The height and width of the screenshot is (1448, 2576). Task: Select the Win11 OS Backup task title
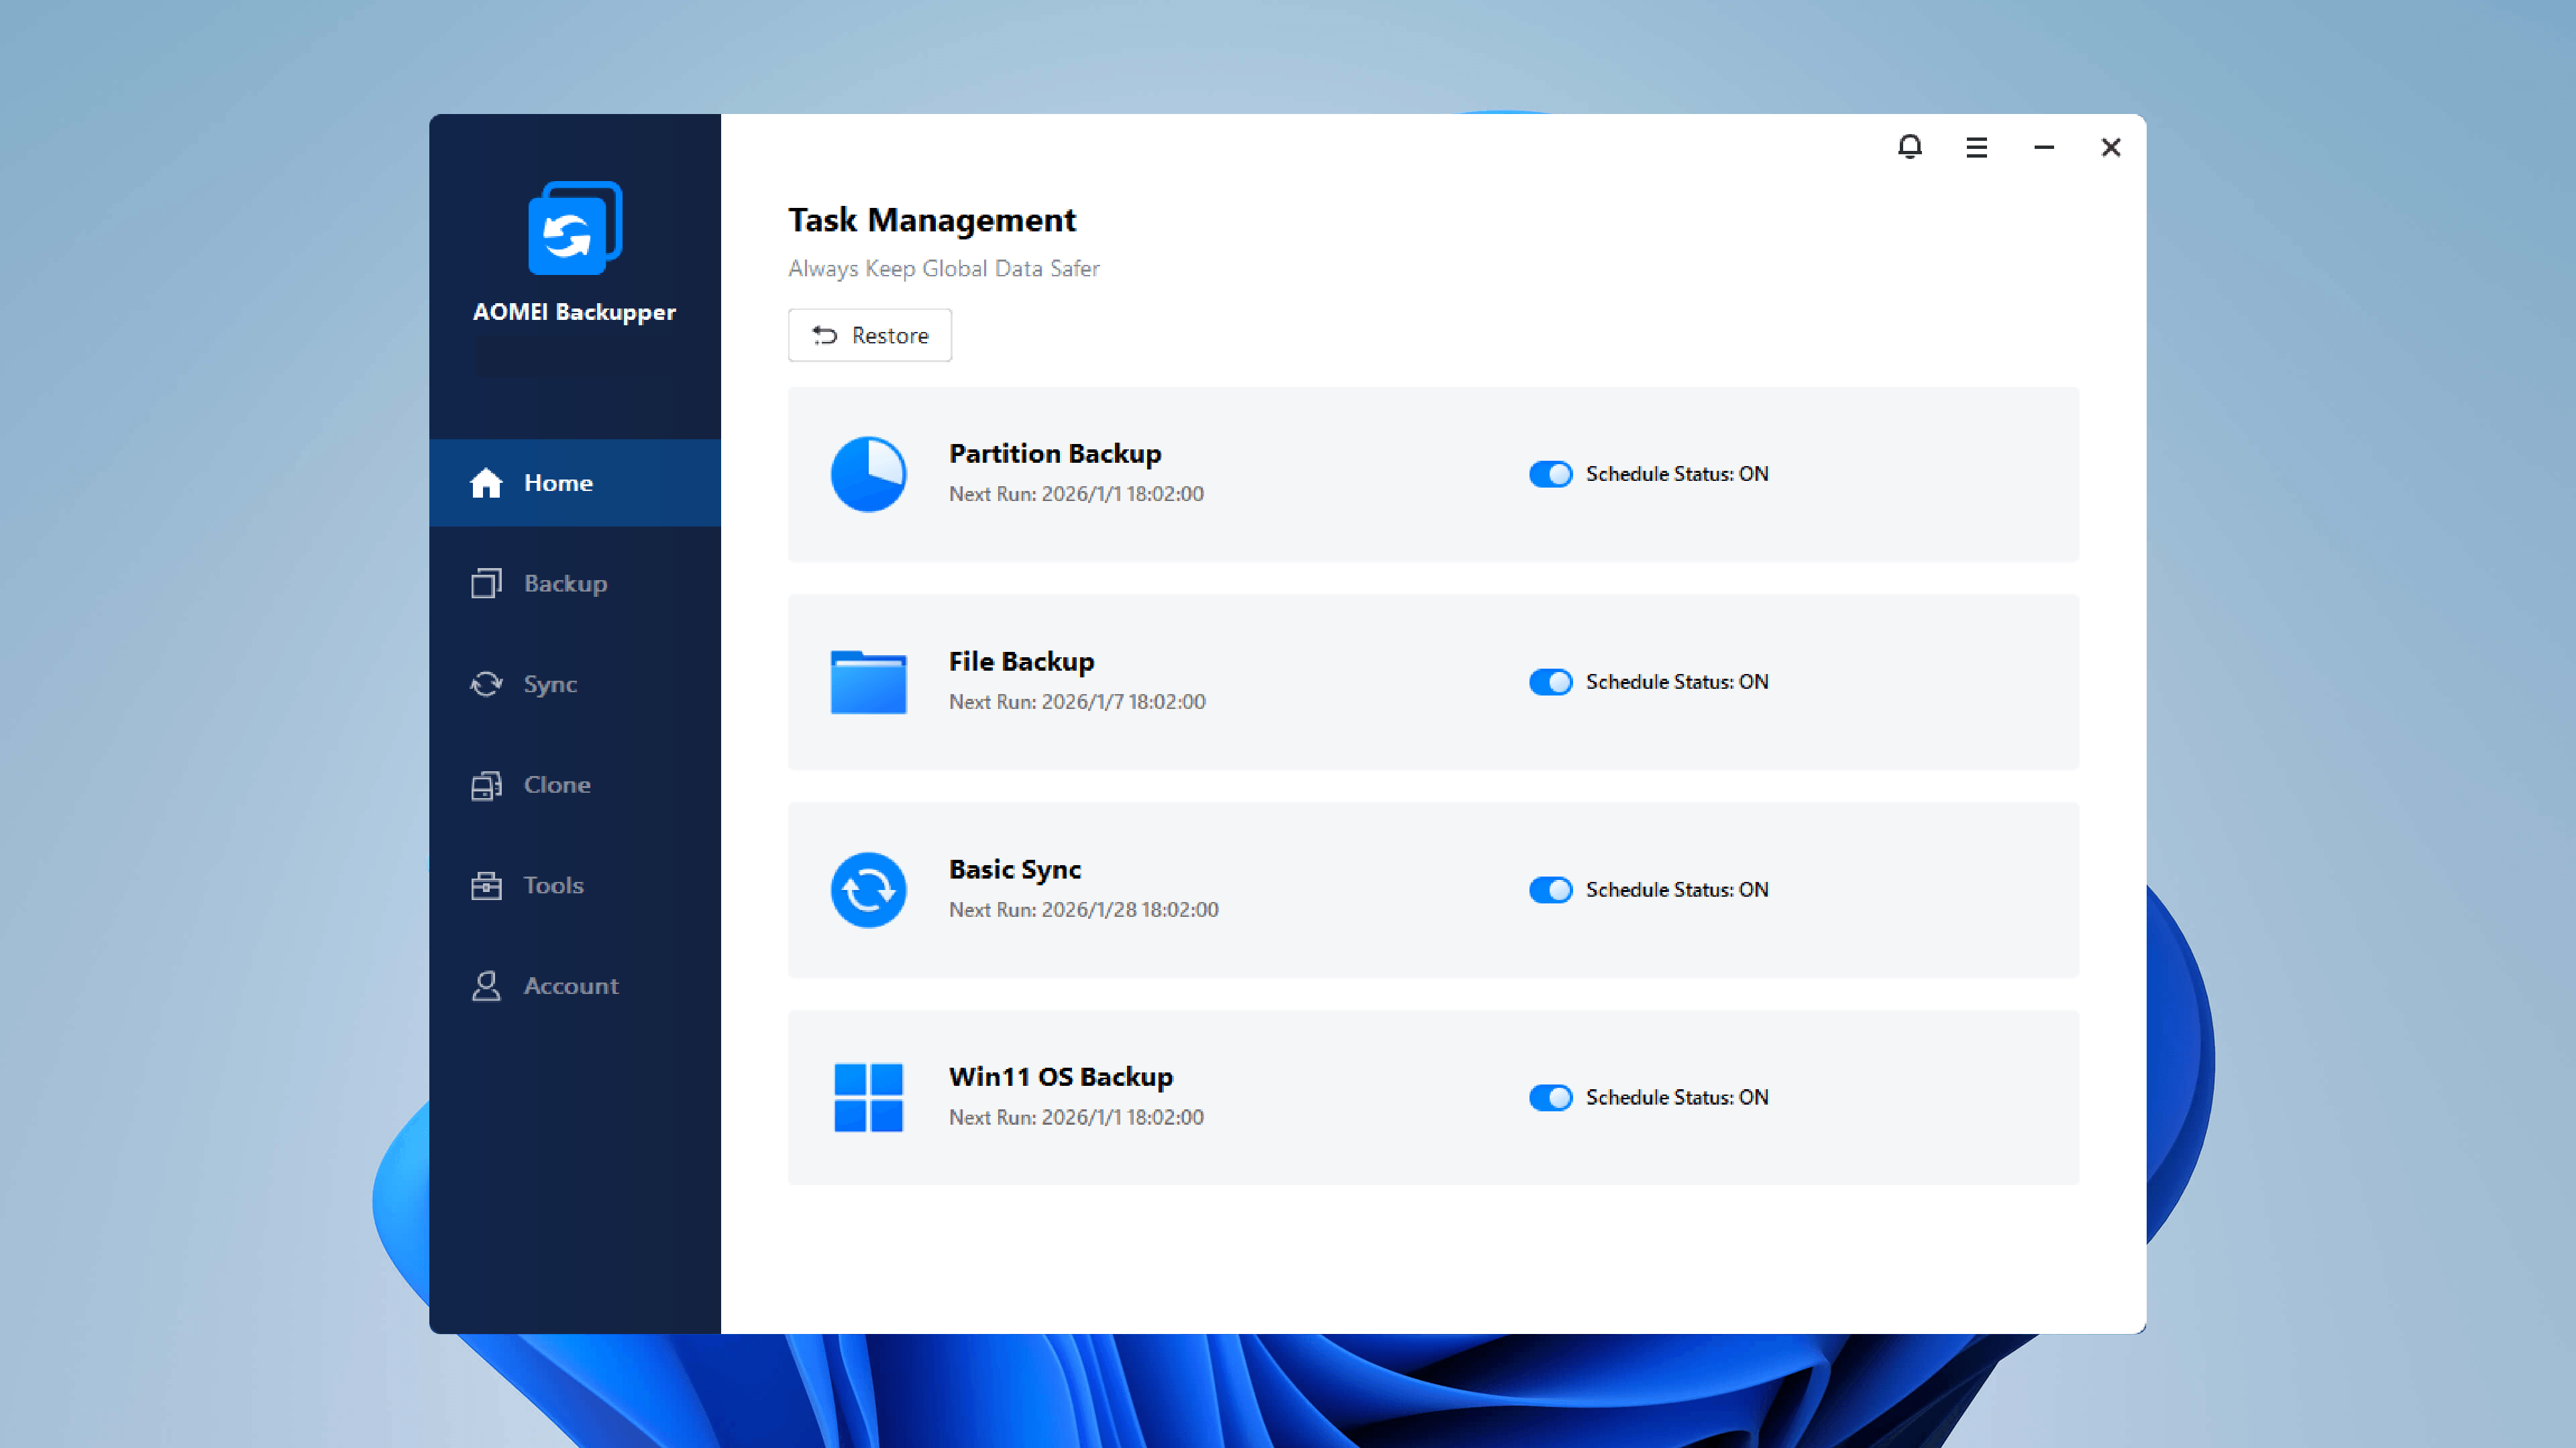point(1060,1077)
